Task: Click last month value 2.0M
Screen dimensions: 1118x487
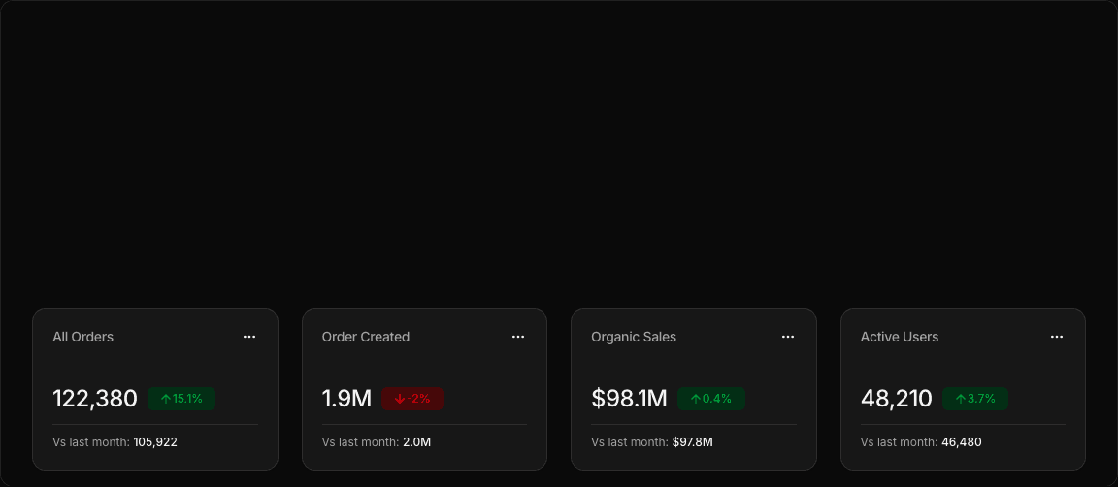Action: point(417,442)
